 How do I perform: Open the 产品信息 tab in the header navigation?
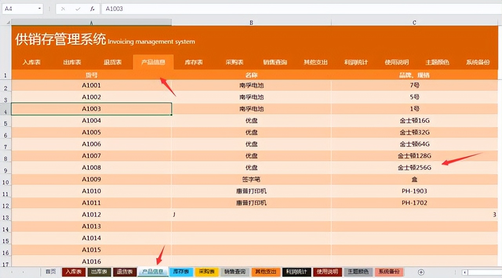point(153,62)
